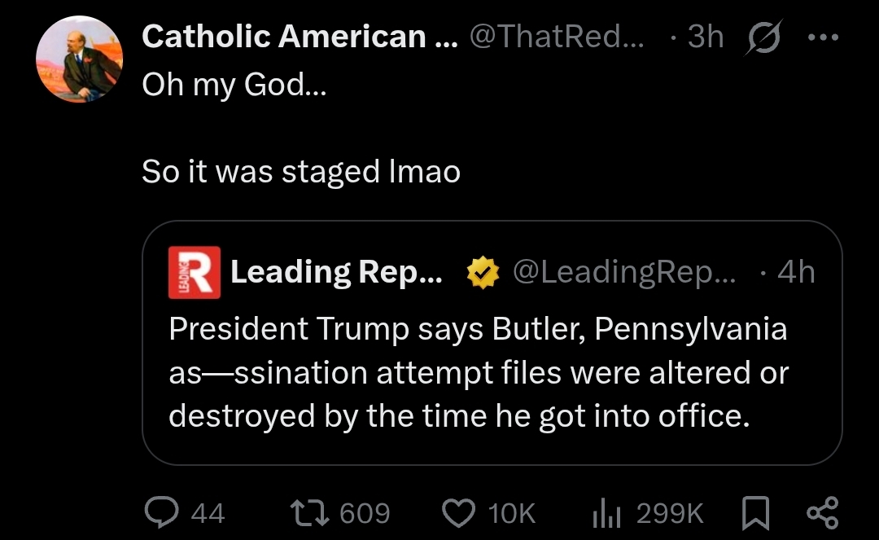Open the view analytics bar-chart icon
The image size is (879, 540).
pyautogui.click(x=606, y=513)
